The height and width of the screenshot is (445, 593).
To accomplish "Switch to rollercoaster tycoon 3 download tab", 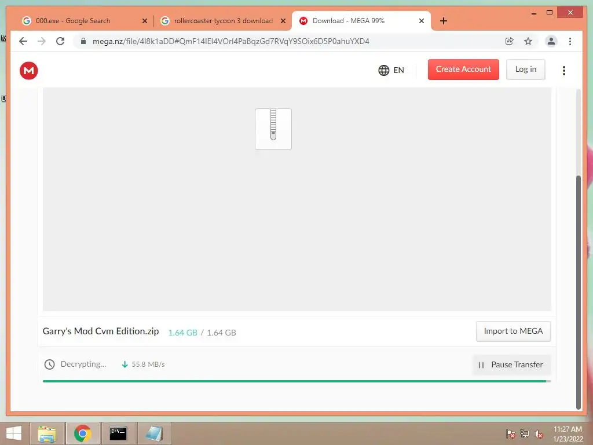I will pos(222,21).
